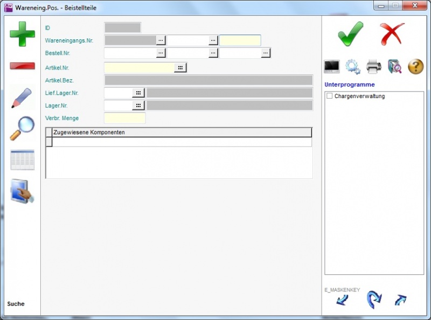431x320 pixels.
Task: Open the settings gears icon
Action: [x=353, y=67]
